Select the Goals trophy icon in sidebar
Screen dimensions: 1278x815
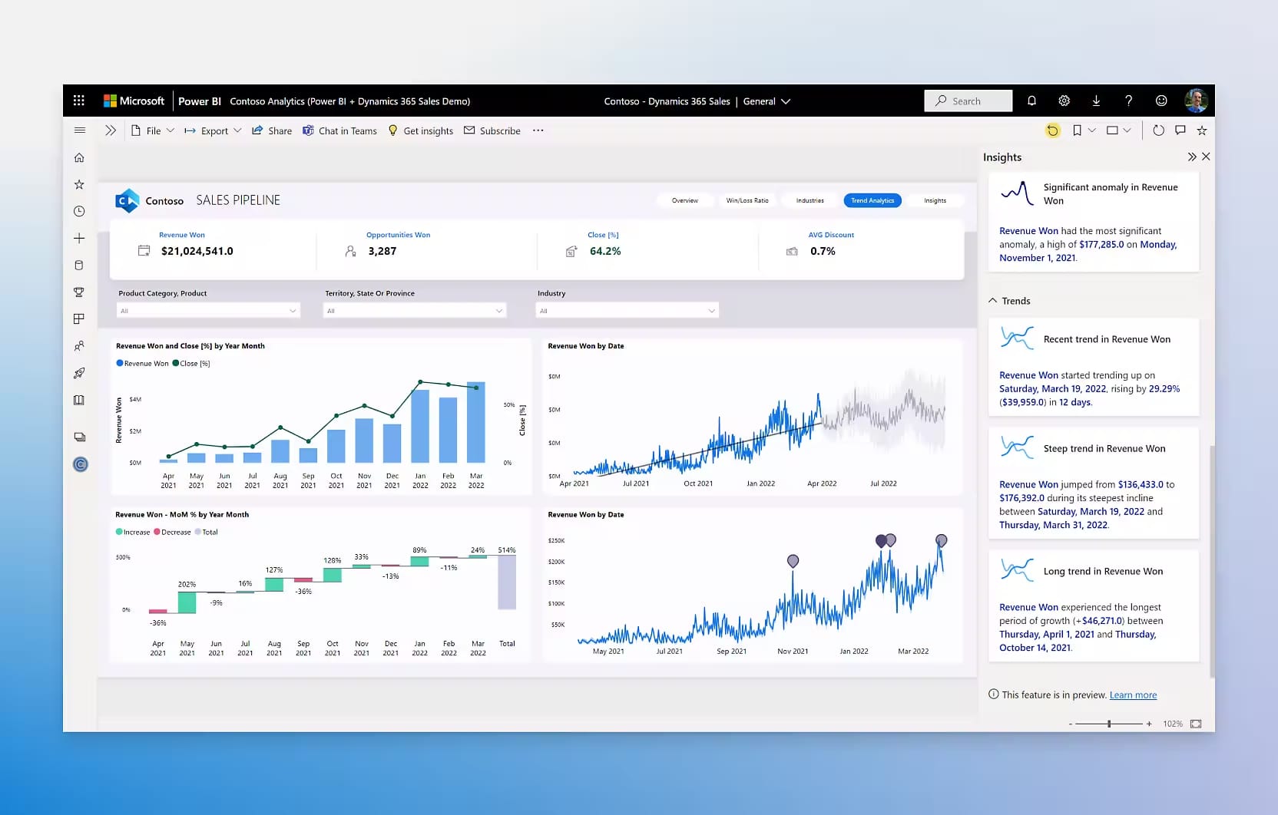pyautogui.click(x=79, y=292)
